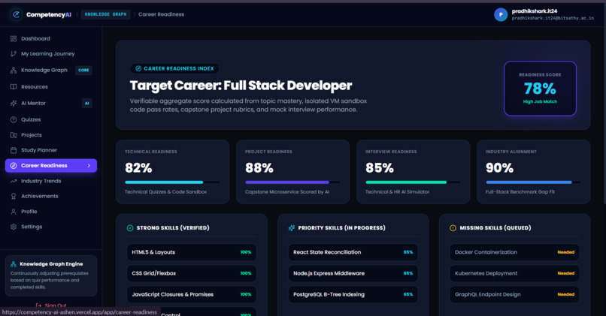This screenshot has width=606, height=316.
Task: Select the Career Readiness menu item
Action: (x=51, y=166)
